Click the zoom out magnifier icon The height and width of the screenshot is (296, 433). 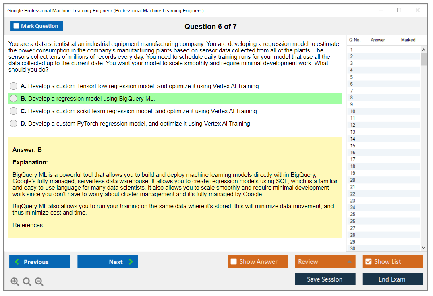click(39, 282)
